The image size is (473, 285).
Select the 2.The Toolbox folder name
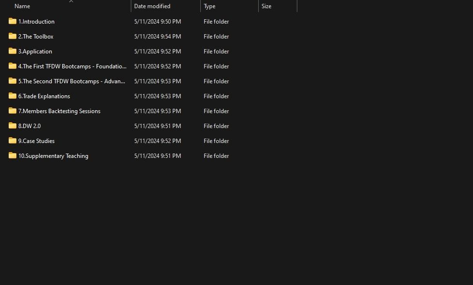point(36,37)
